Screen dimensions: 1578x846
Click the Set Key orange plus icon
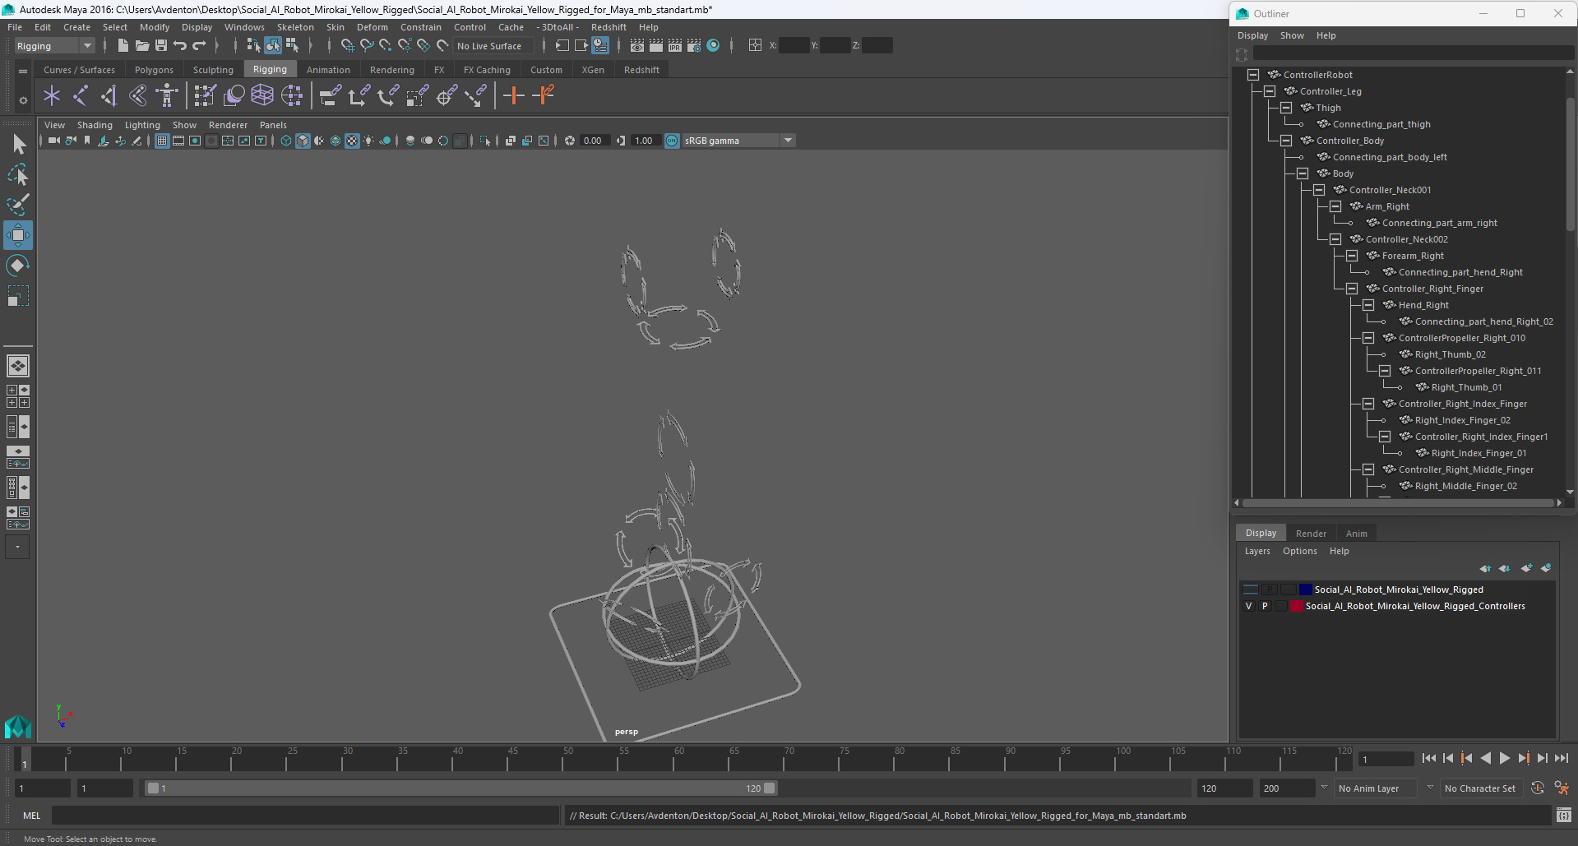514,96
